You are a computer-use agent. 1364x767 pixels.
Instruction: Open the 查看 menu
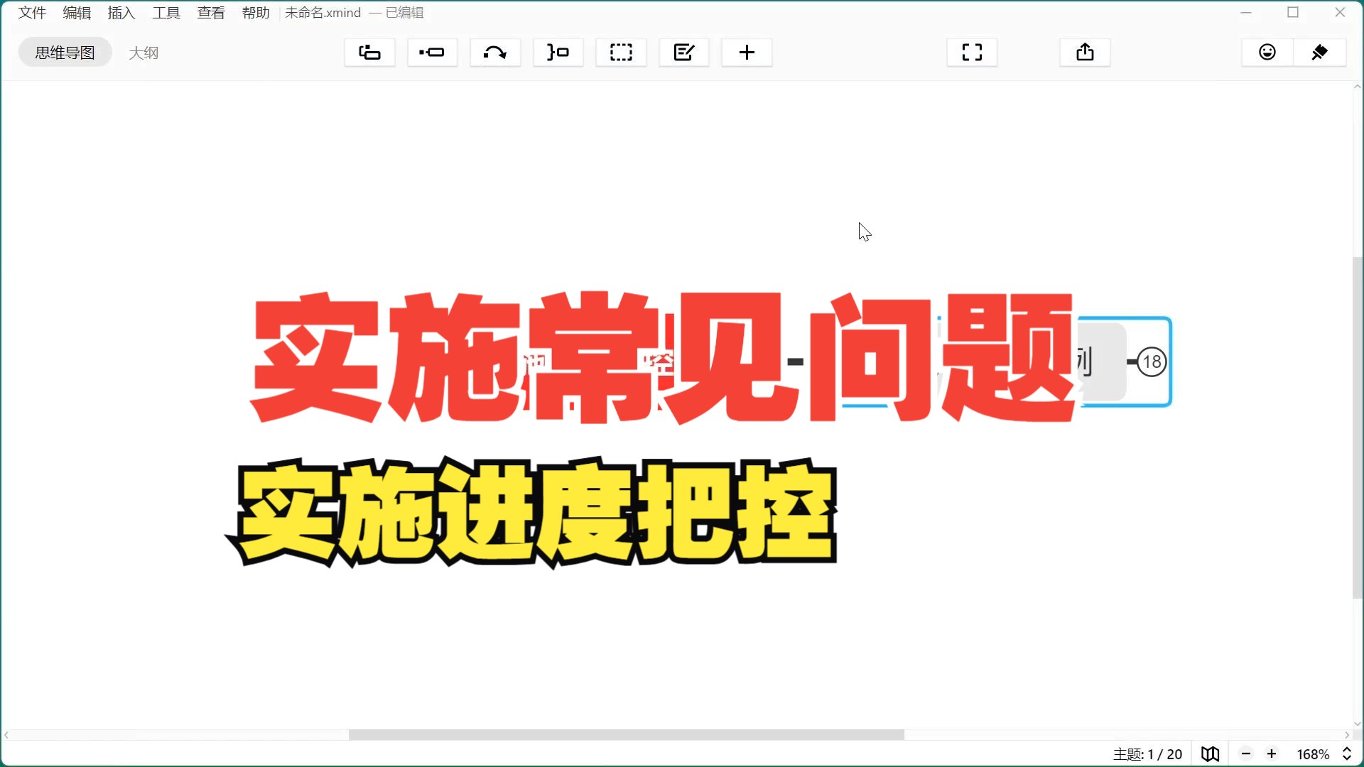[x=211, y=13]
